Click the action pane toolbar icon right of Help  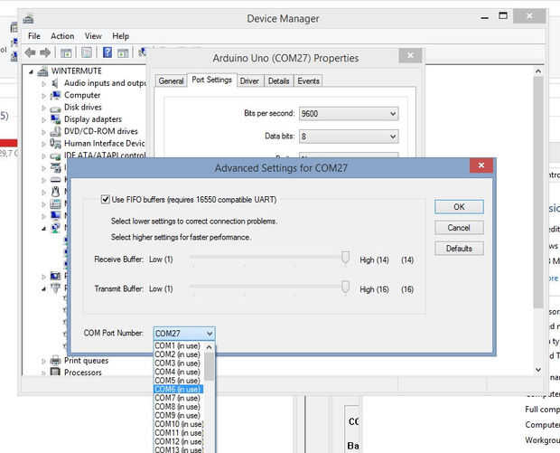click(123, 53)
